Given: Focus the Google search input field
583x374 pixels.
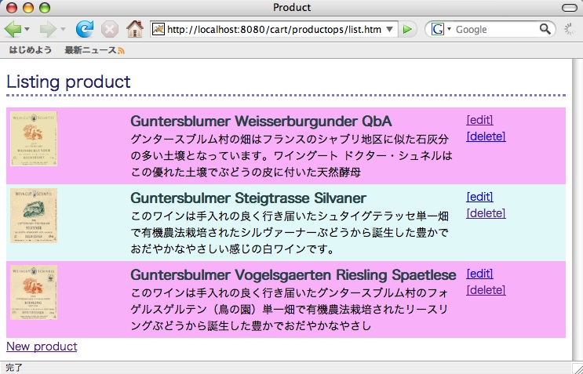Looking at the screenshot, I should 494,30.
